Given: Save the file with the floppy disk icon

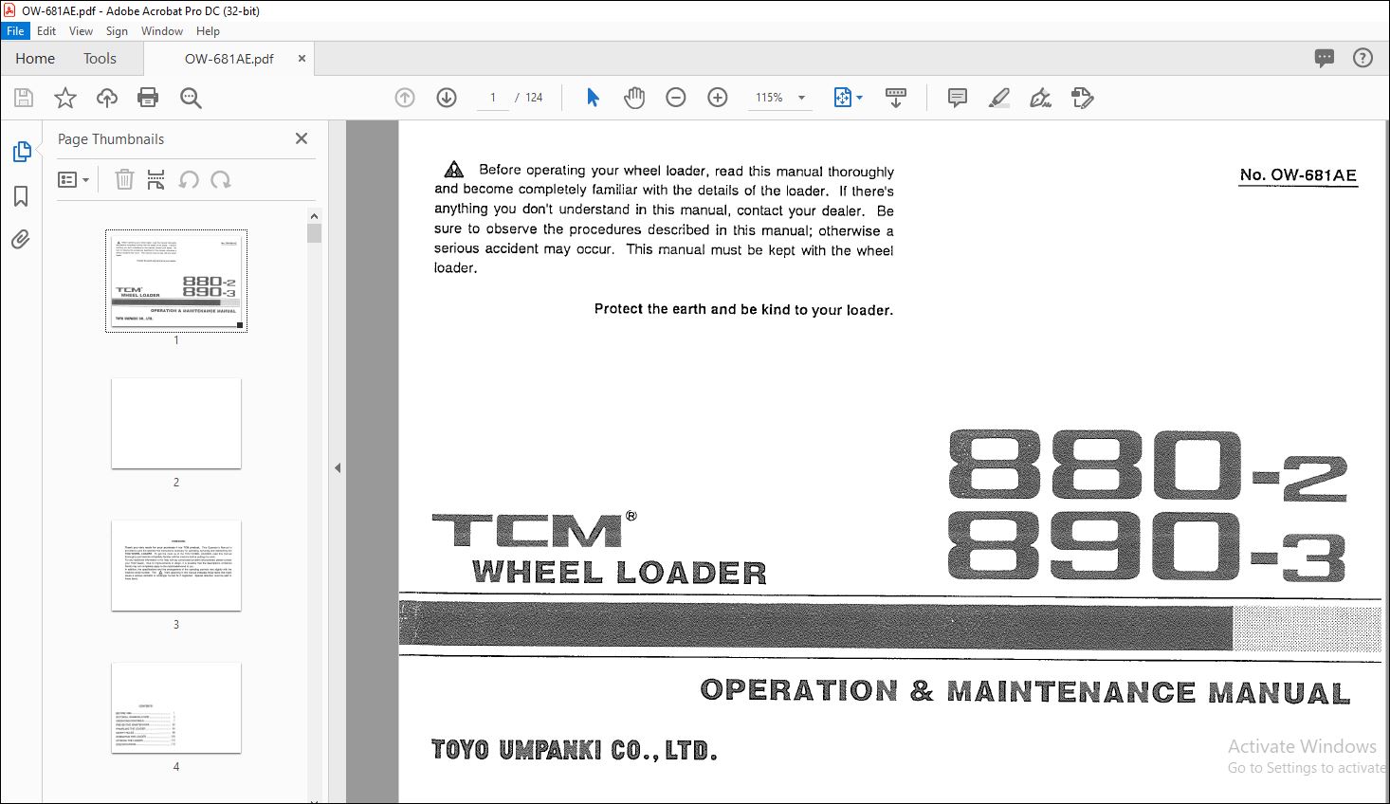Looking at the screenshot, I should coord(24,98).
